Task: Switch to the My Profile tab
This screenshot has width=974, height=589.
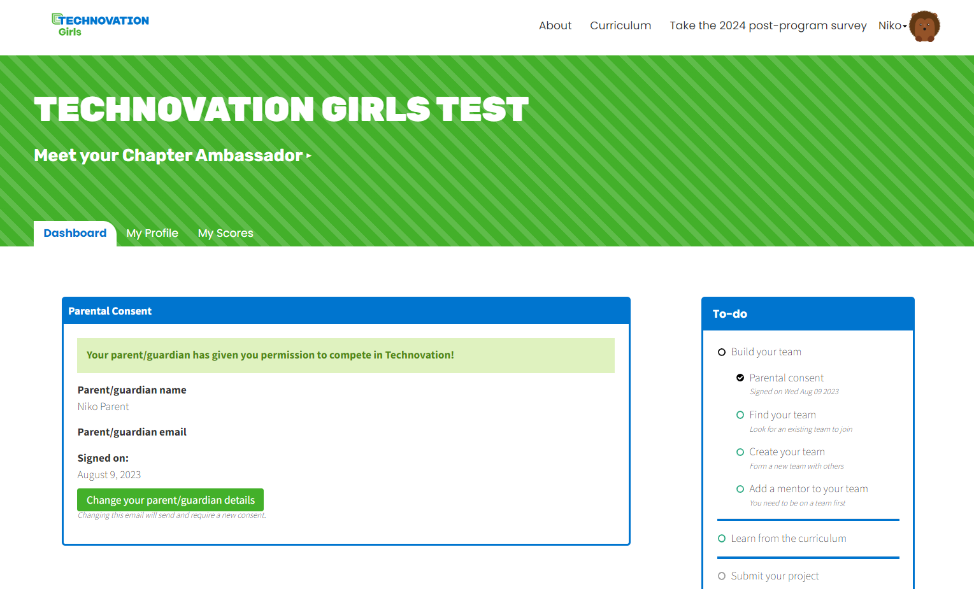Action: pos(152,233)
